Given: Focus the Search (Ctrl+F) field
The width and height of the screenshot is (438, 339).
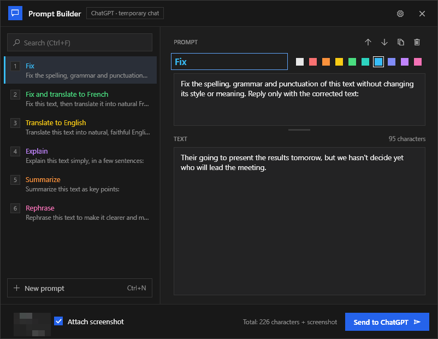Looking at the screenshot, I should point(80,43).
